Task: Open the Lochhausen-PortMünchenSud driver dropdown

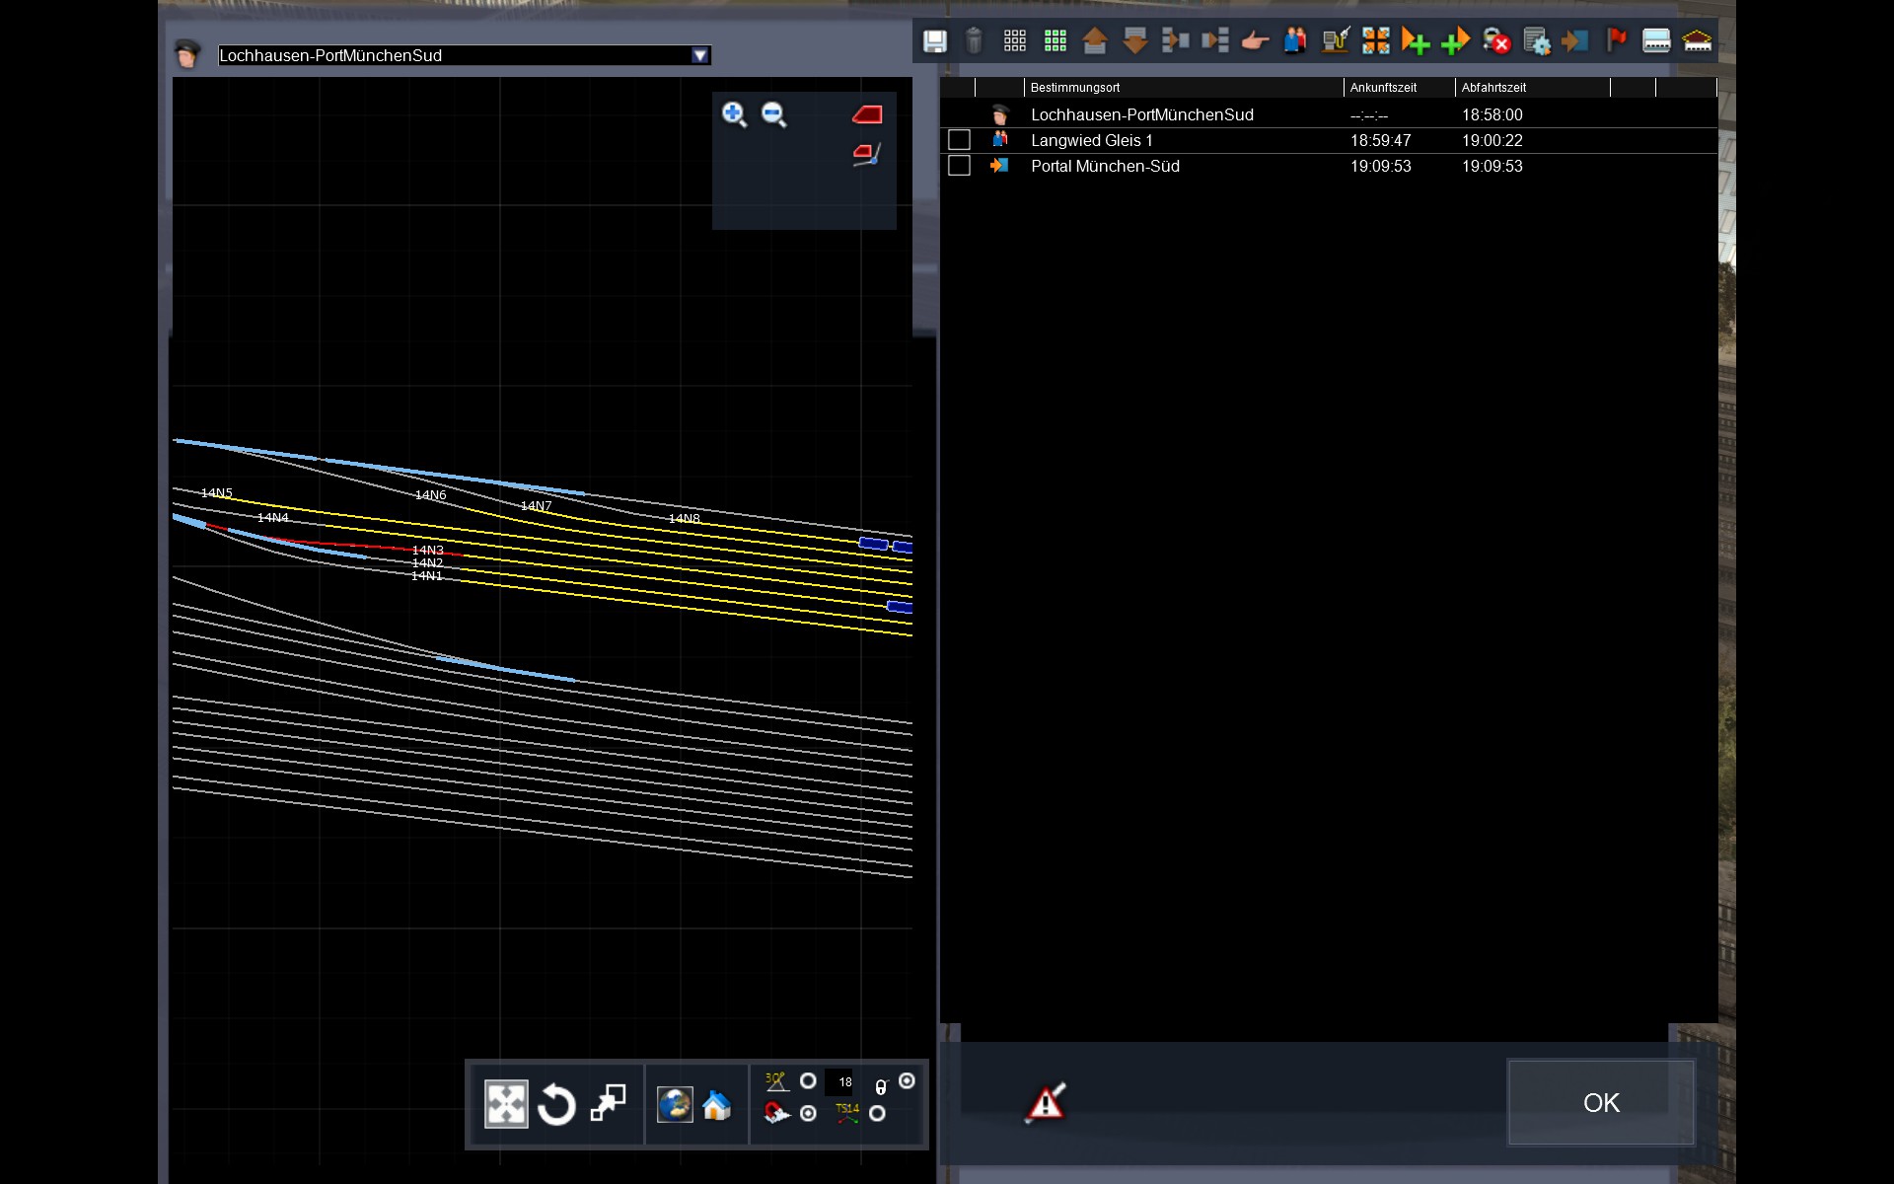Action: [700, 55]
